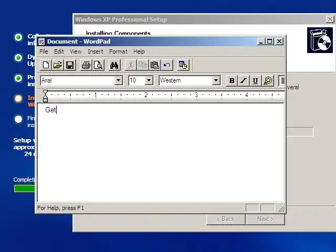Select the Preparing installation step radio
The width and height of the screenshot is (336, 252).
(x=18, y=78)
